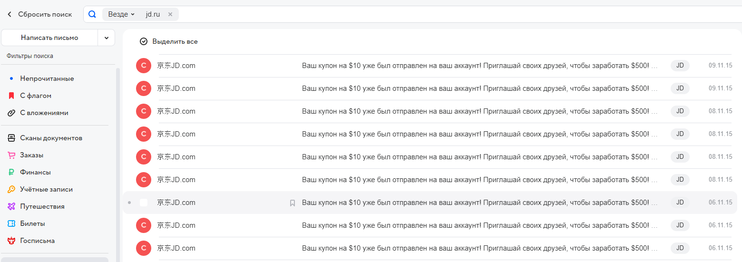Click the magnifier search icon
This screenshot has width=742, height=262.
[x=92, y=14]
